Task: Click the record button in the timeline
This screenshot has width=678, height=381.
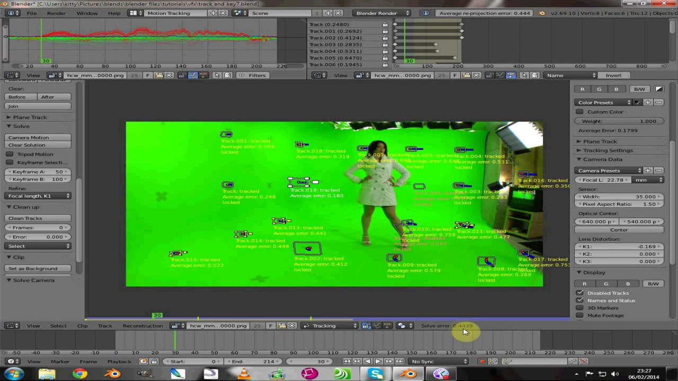Action: (x=482, y=361)
